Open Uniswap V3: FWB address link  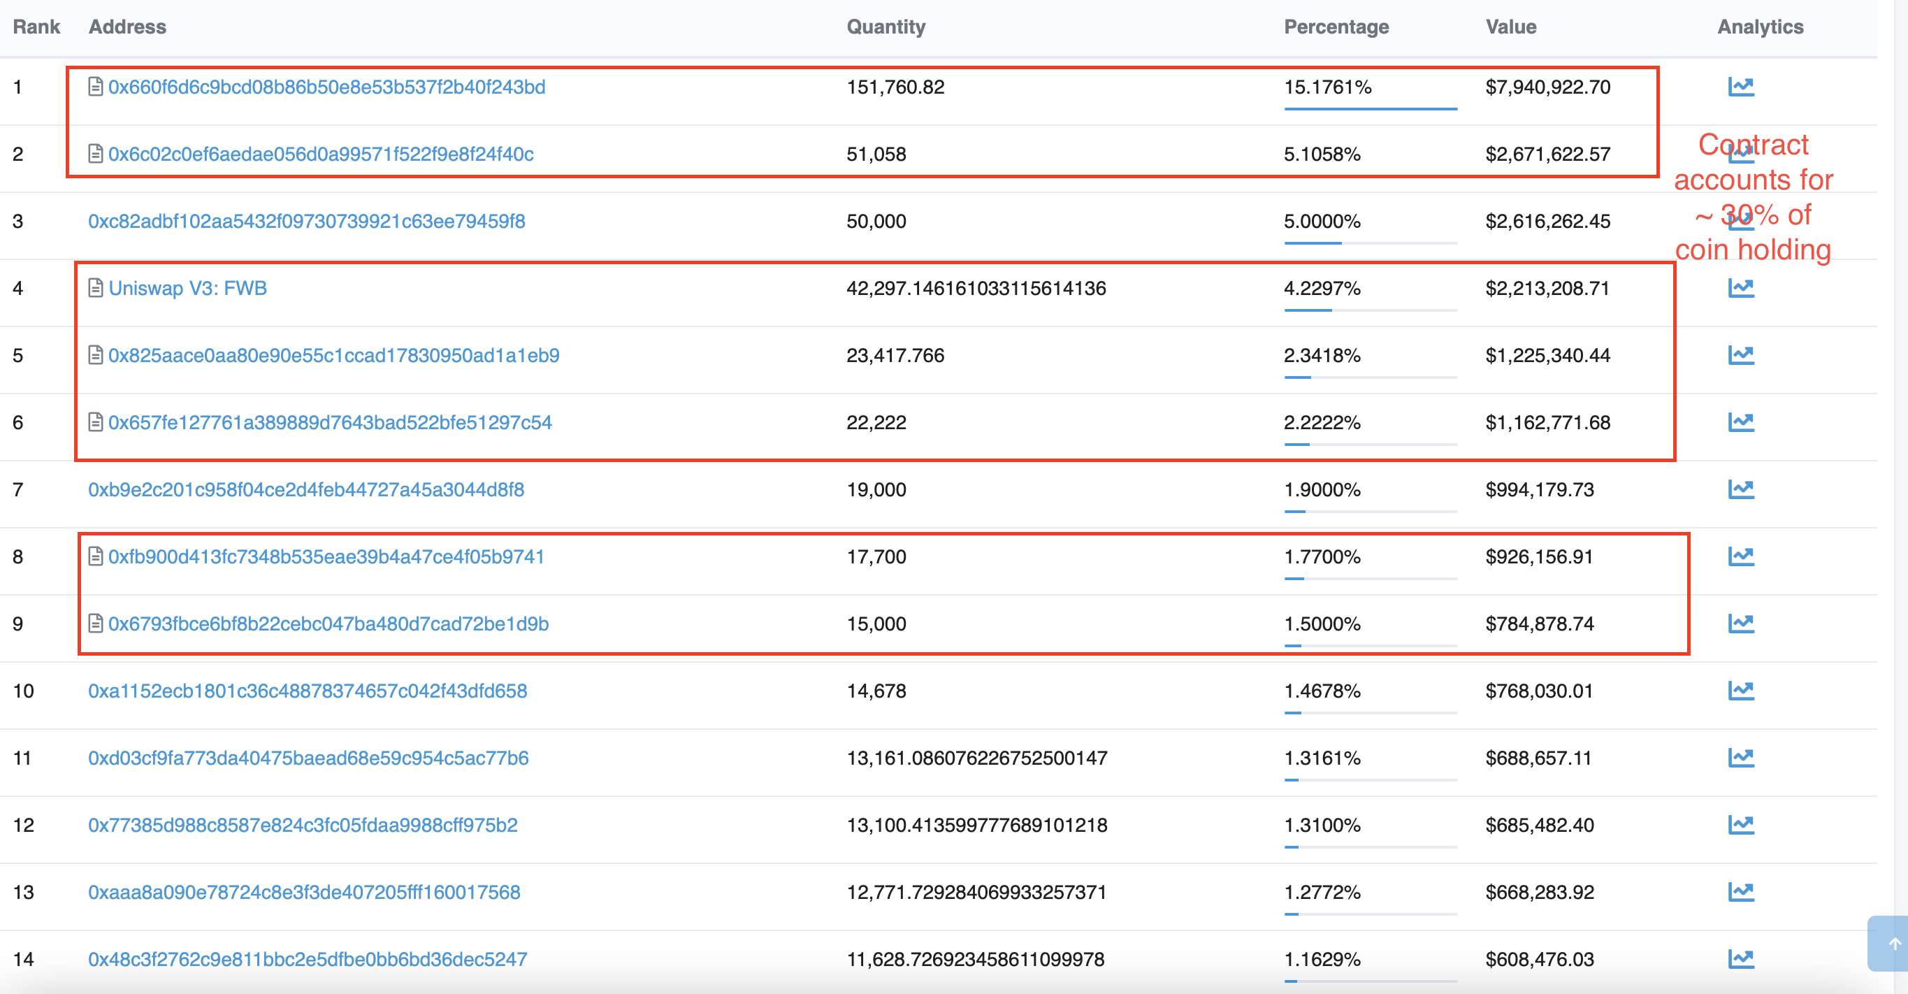(187, 288)
